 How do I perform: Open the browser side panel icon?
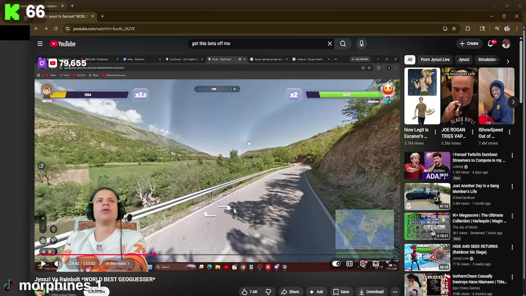point(482,29)
